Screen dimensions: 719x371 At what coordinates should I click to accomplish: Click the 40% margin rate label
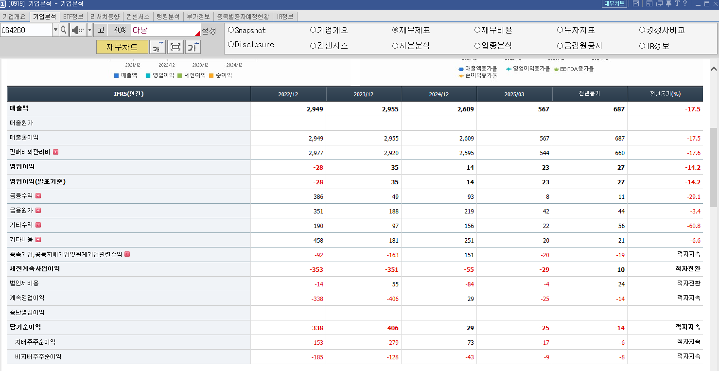click(120, 30)
